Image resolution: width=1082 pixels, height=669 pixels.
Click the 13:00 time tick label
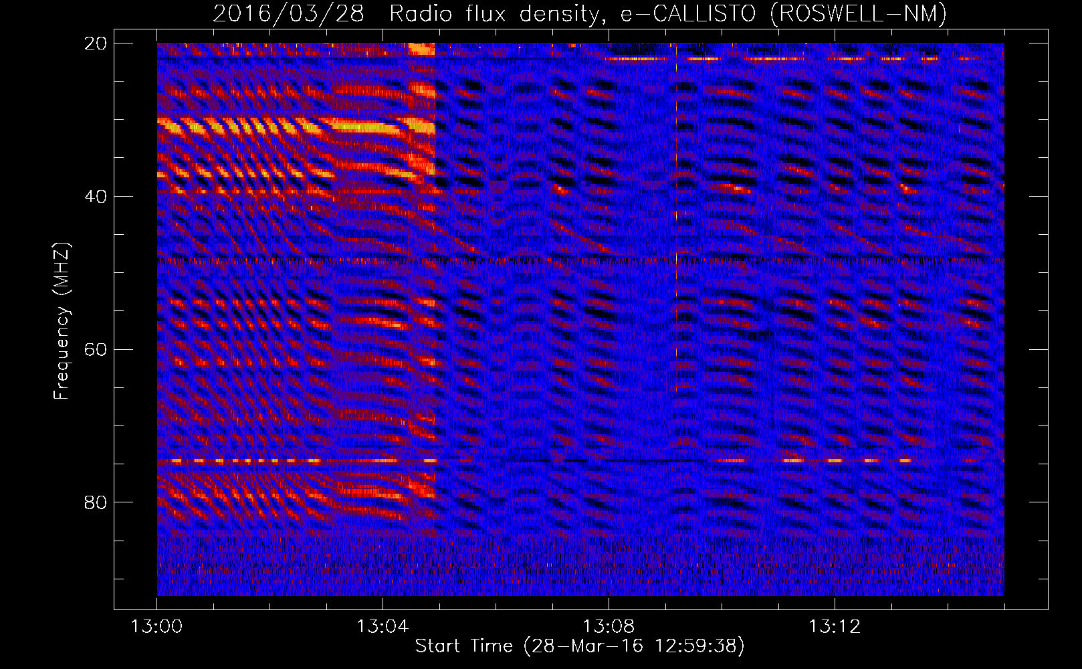[157, 627]
